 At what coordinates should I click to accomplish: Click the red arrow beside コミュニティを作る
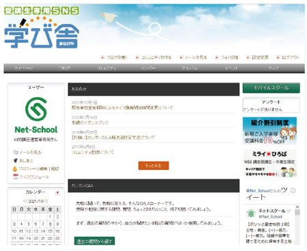coord(137,57)
